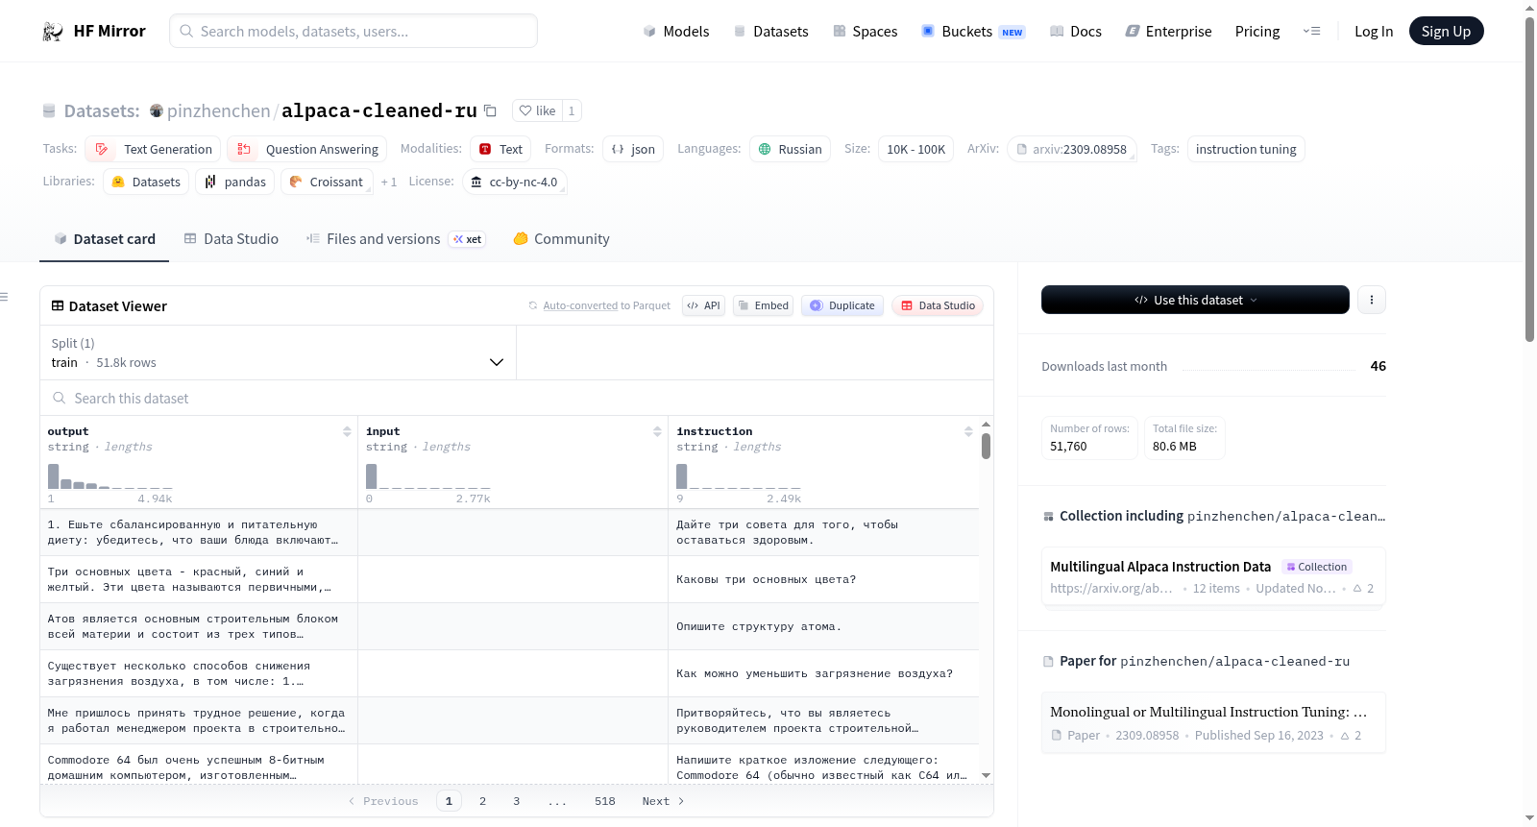Switch to the Dataset card tab

pos(105,239)
